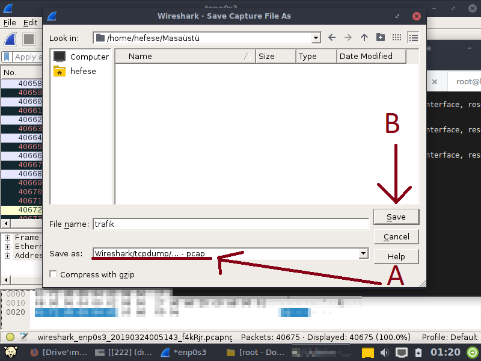Click the 01:20 clock in the panel
The width and height of the screenshot is (481, 361).
coord(446,352)
